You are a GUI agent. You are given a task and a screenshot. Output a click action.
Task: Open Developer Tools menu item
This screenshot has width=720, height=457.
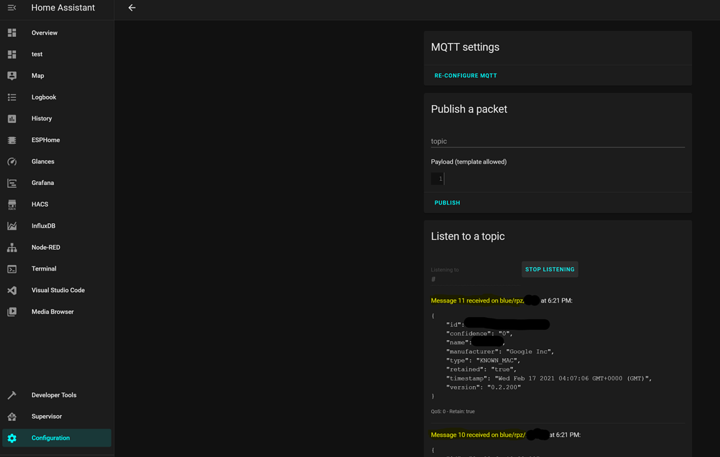pos(57,395)
